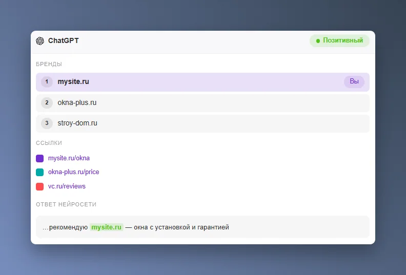
Task: Select the okna-plus.ru brand row
Action: pos(202,103)
